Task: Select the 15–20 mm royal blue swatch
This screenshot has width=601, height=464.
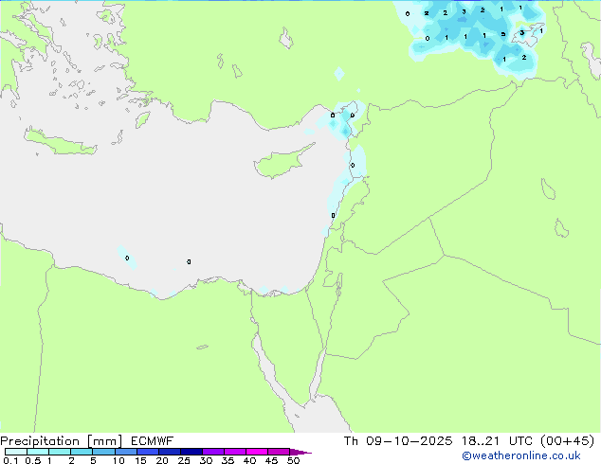Action: [x=147, y=452]
